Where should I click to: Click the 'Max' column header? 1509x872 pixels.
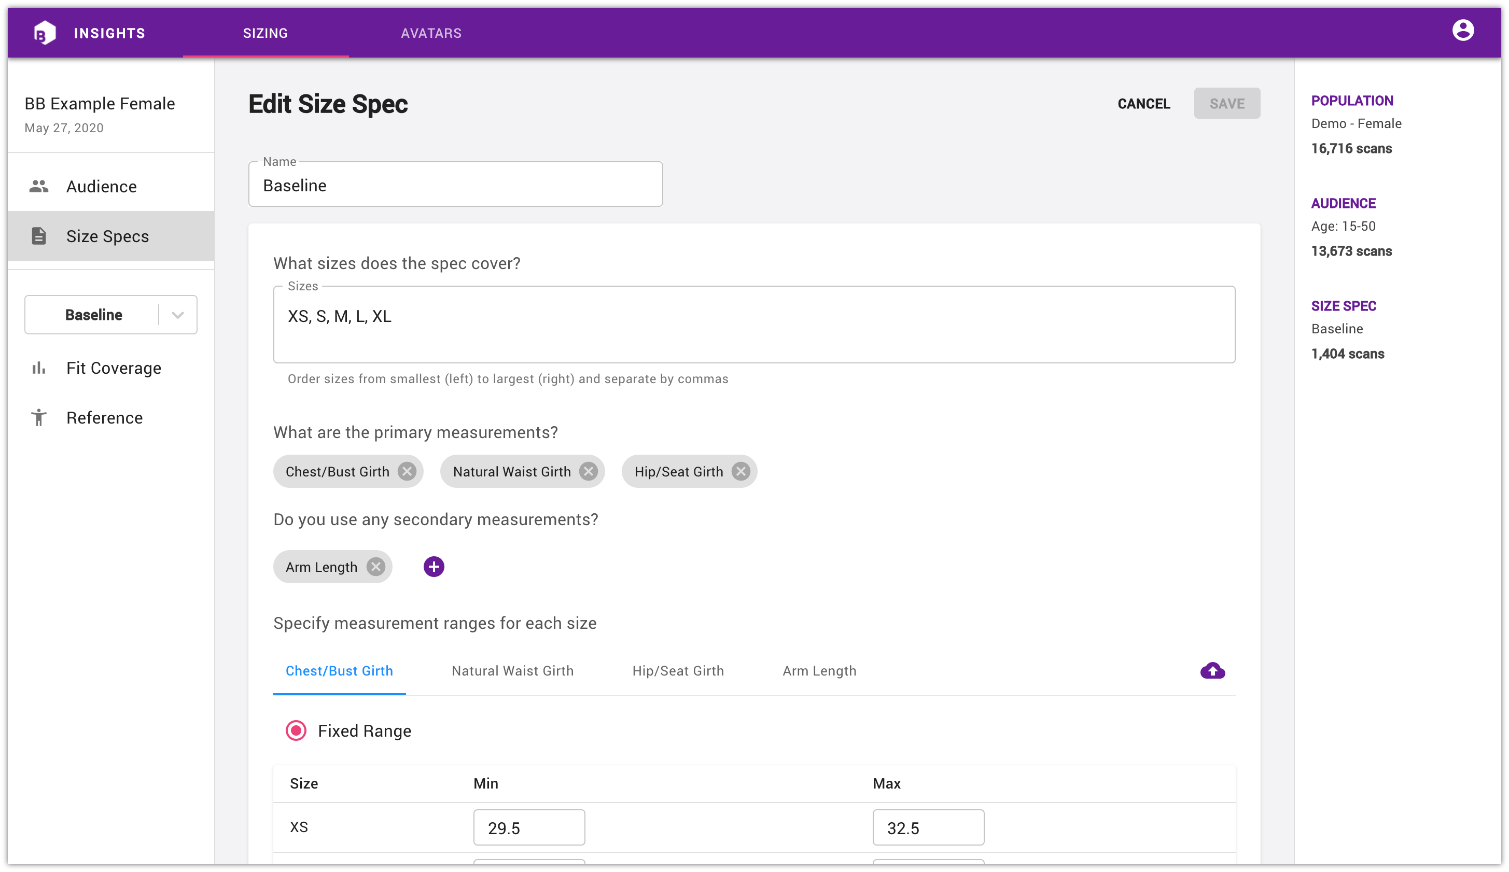point(886,783)
